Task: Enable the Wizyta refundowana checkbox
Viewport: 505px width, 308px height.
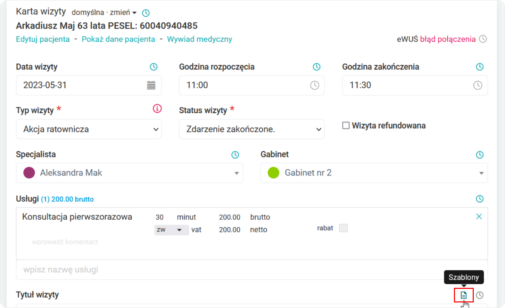Action: [346, 125]
